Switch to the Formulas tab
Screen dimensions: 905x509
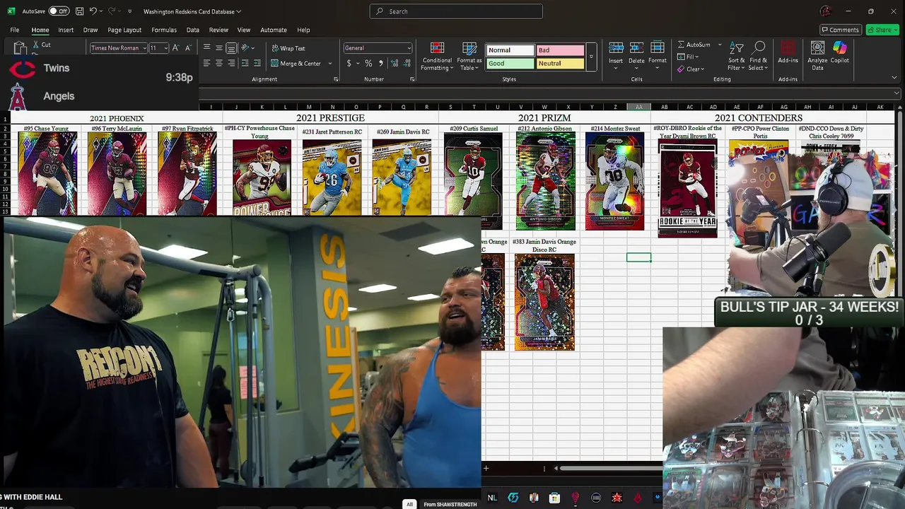coord(164,30)
